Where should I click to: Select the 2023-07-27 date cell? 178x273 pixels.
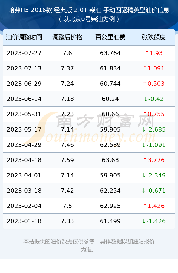[24, 53]
